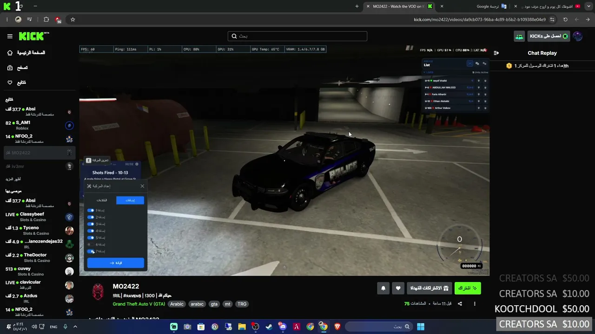
Task: Toggle the extra 7 switch
Action: coord(91,251)
